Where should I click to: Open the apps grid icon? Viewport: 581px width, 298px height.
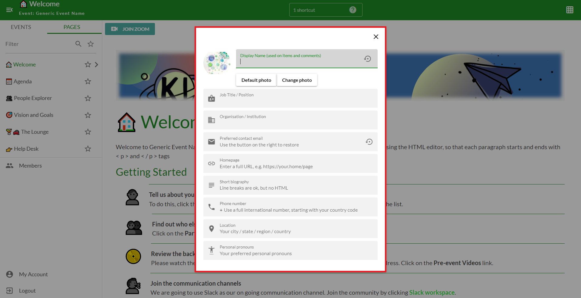click(x=570, y=10)
